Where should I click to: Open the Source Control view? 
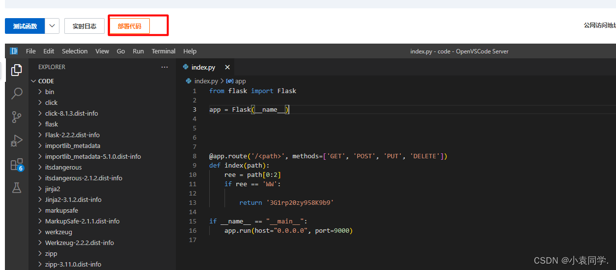coord(16,117)
